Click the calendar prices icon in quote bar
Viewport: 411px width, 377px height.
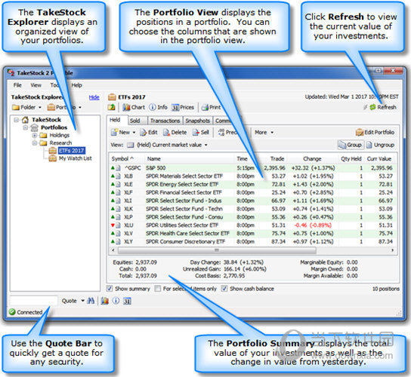127,301
